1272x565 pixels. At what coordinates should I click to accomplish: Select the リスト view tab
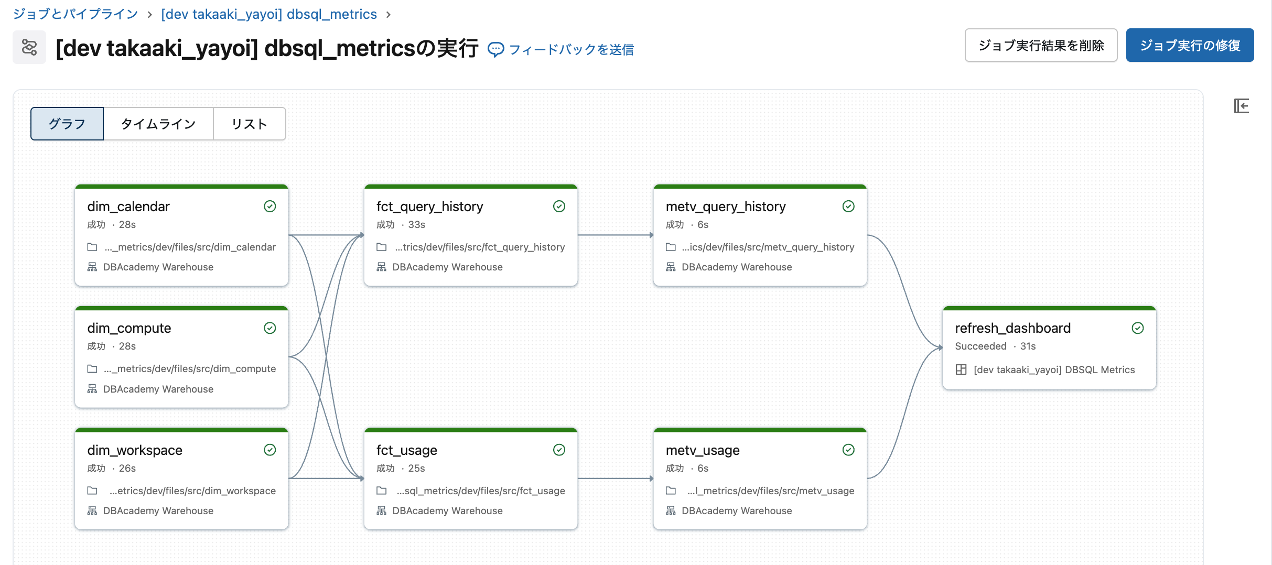click(x=250, y=124)
